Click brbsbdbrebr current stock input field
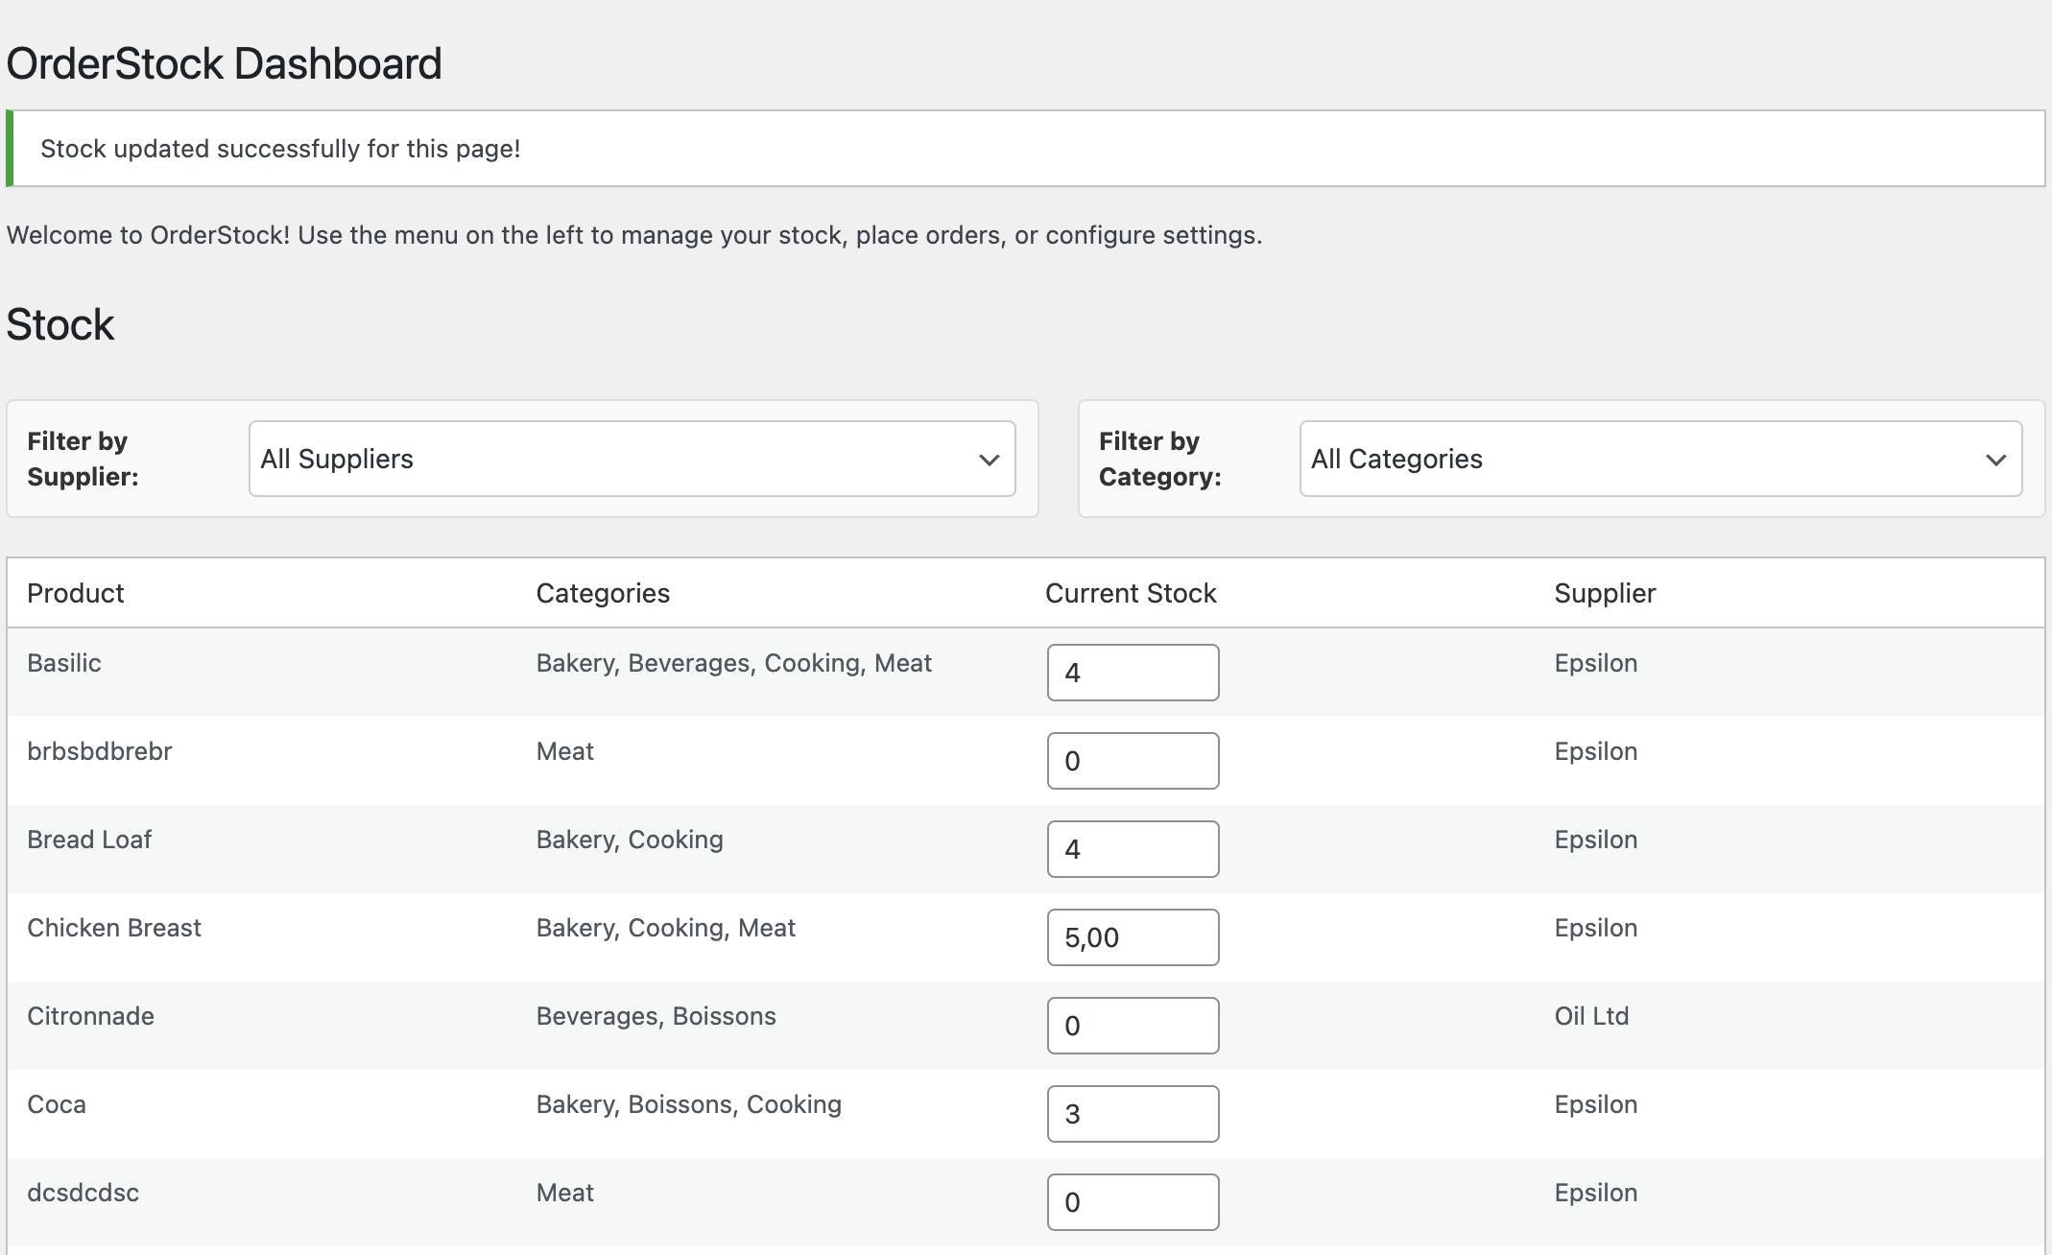 [x=1133, y=761]
